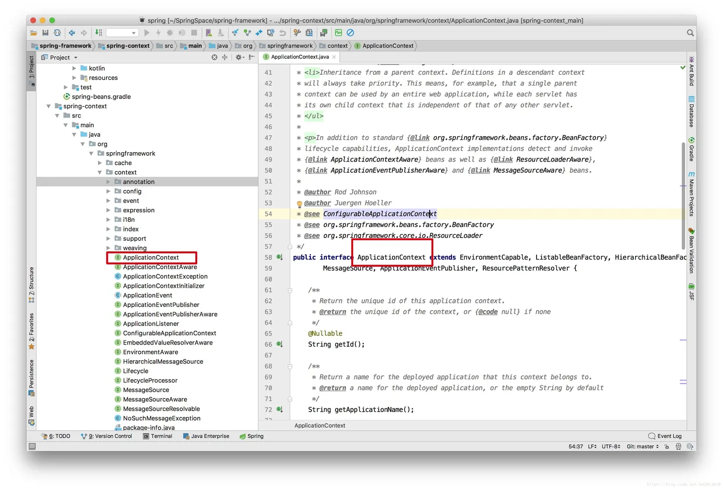Open the 9: Version Control tool window
Image resolution: width=723 pixels, height=489 pixels.
pyautogui.click(x=106, y=436)
